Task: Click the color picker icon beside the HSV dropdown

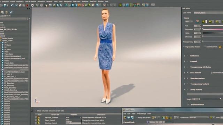Action: coord(198,22)
